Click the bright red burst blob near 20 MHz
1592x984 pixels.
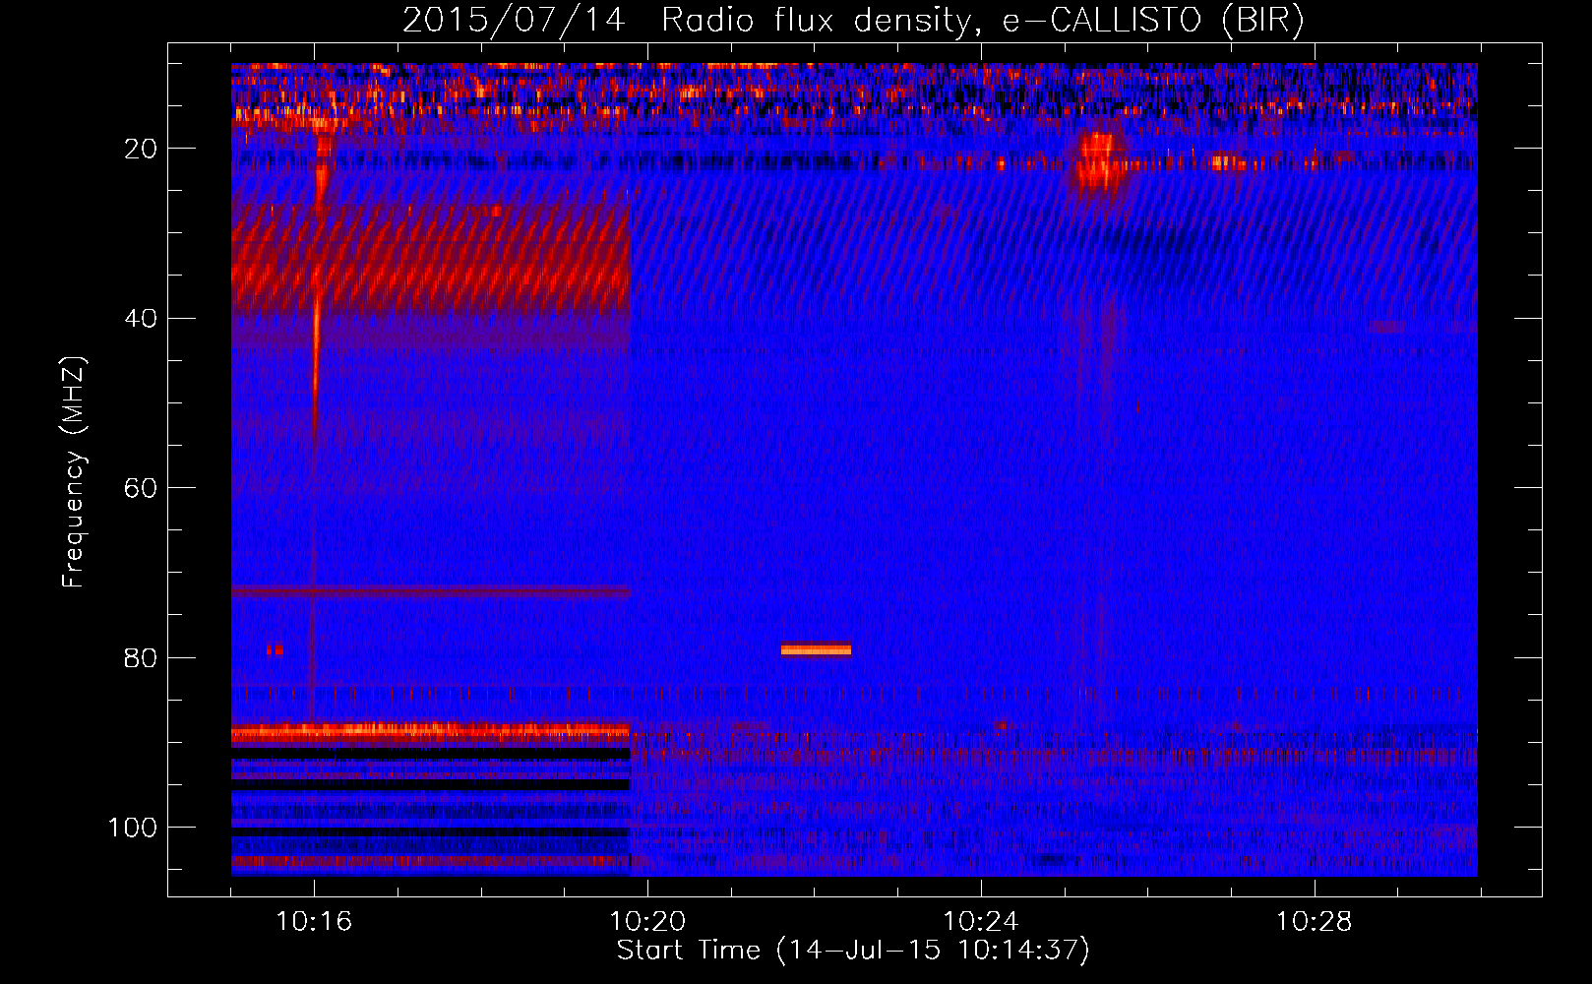pos(1099,160)
